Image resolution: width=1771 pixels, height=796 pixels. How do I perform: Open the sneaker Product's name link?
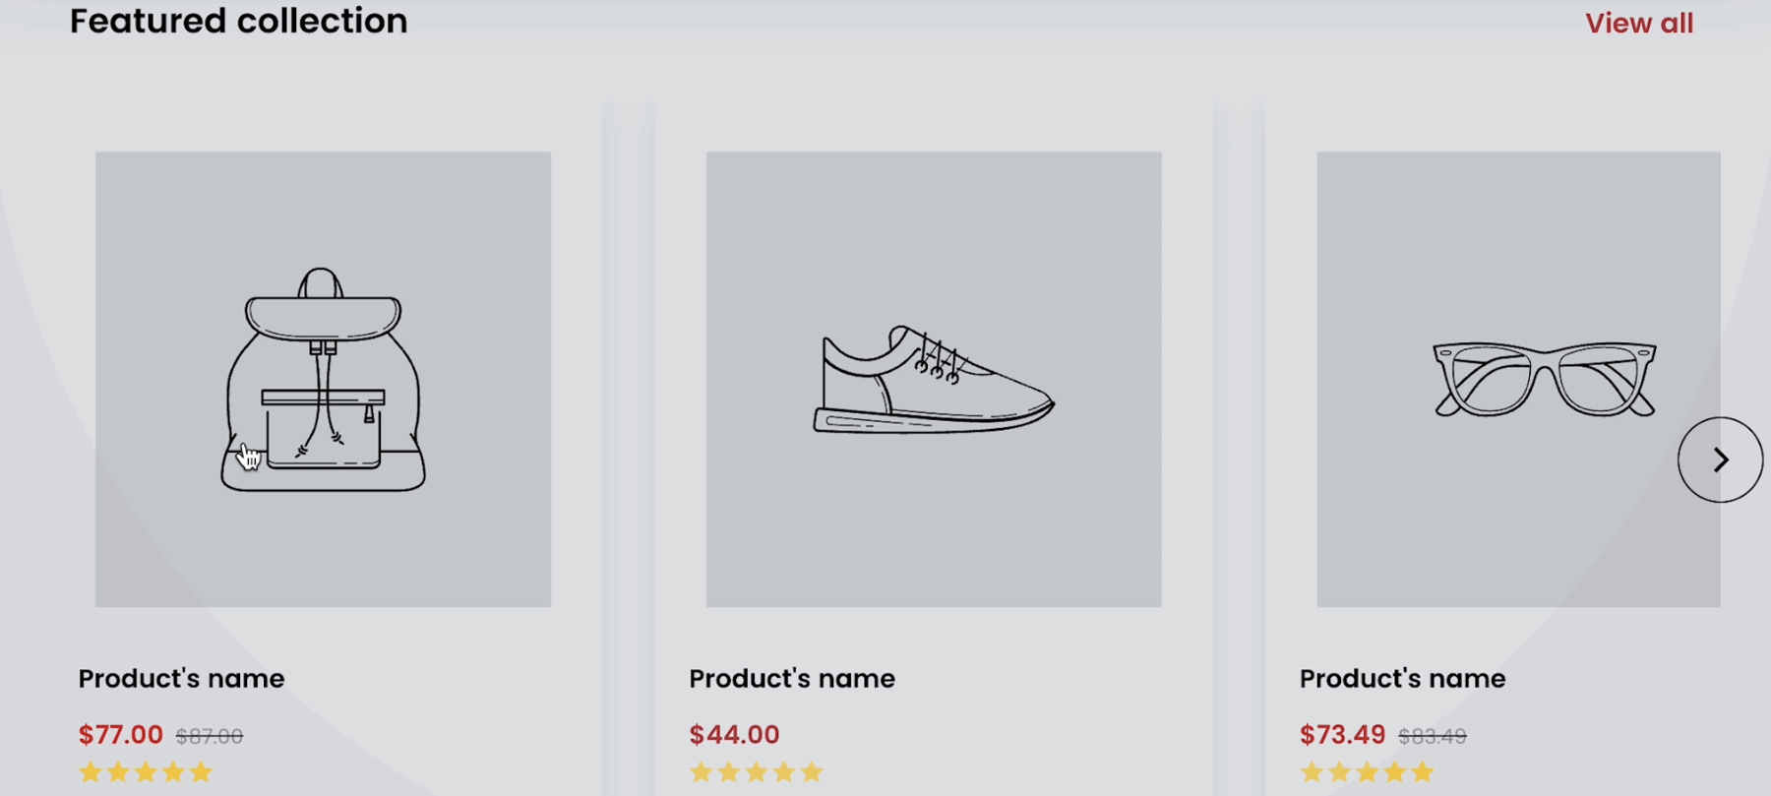pyautogui.click(x=792, y=677)
